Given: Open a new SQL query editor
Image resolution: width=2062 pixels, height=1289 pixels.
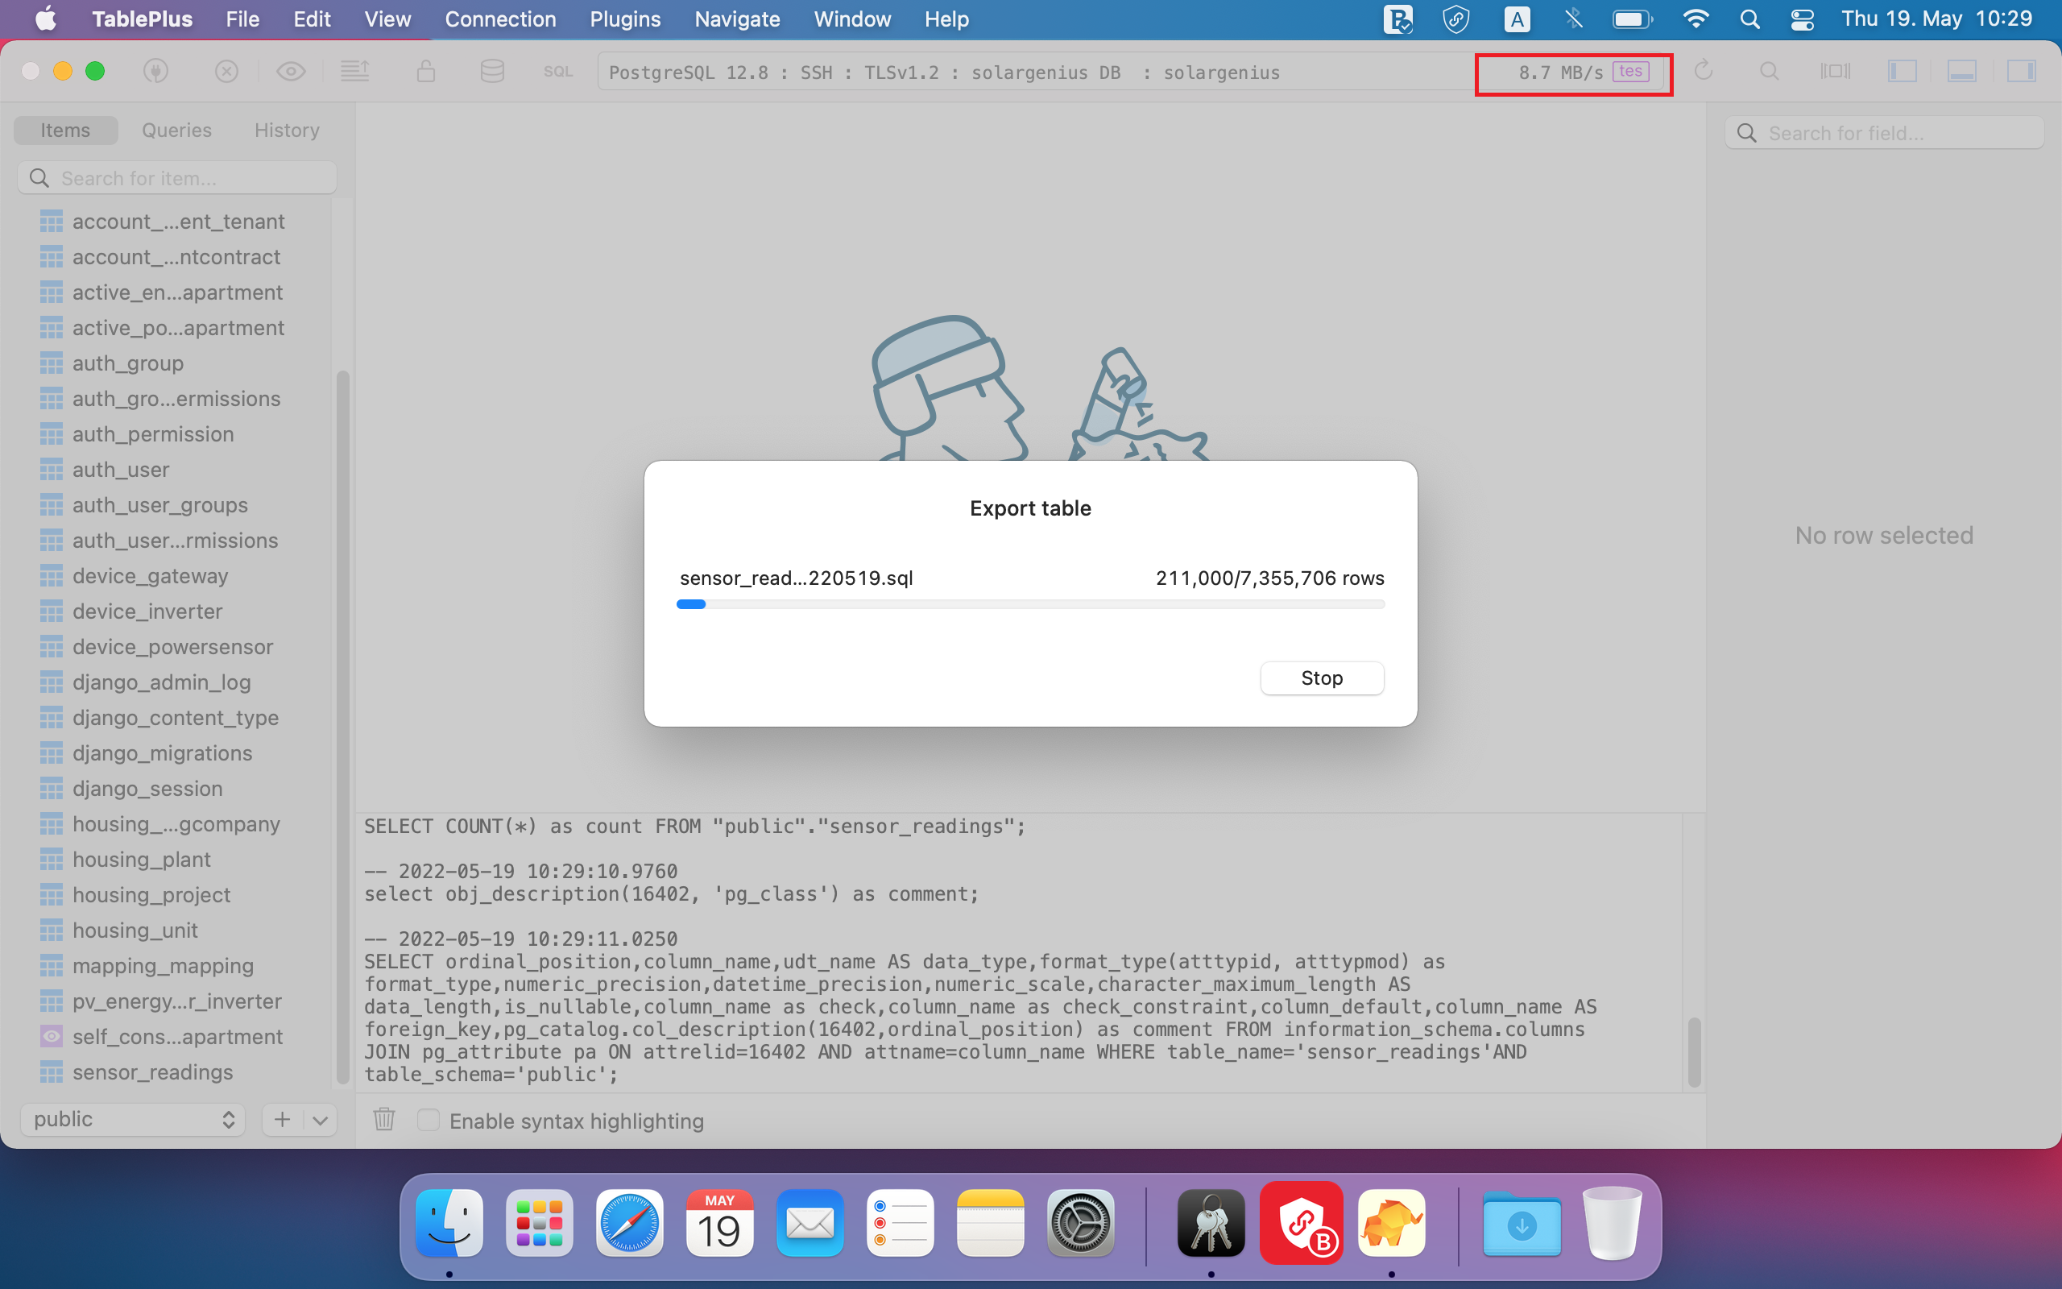Looking at the screenshot, I should [558, 72].
